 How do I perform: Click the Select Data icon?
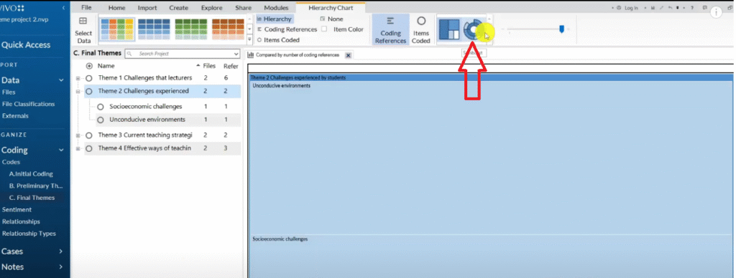83,30
